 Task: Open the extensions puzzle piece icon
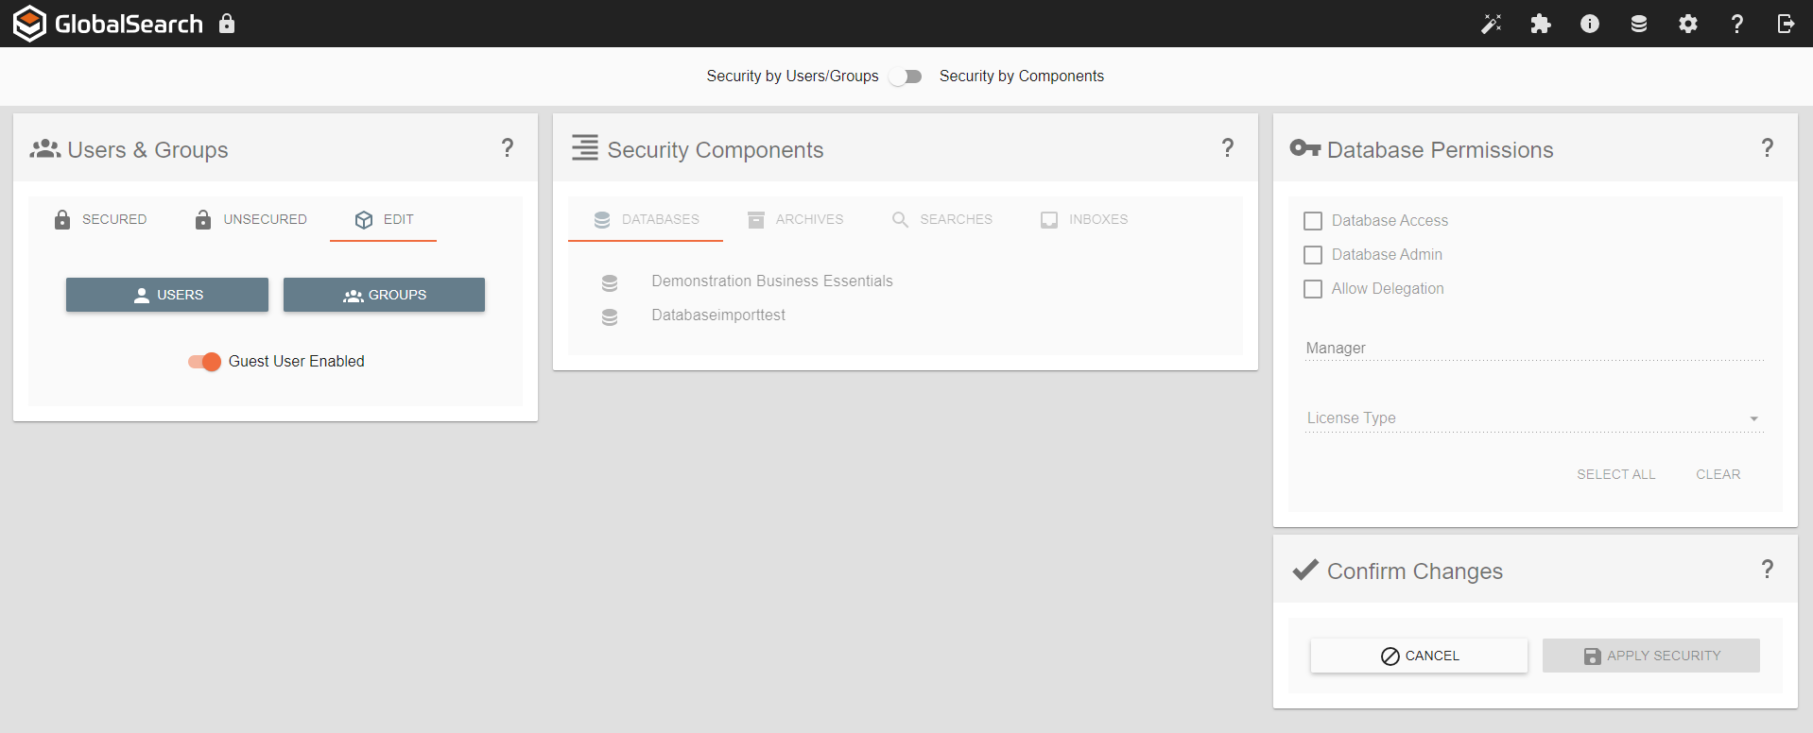click(x=1541, y=24)
